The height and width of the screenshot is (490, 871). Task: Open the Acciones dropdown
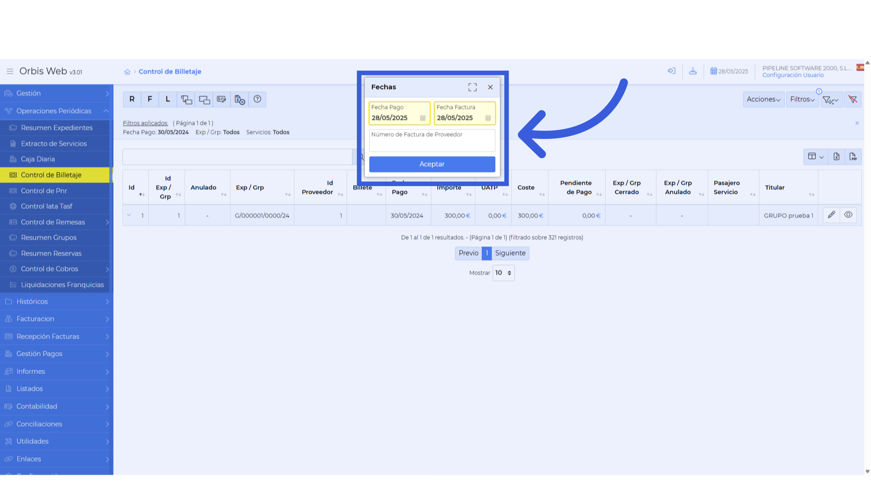(x=763, y=99)
